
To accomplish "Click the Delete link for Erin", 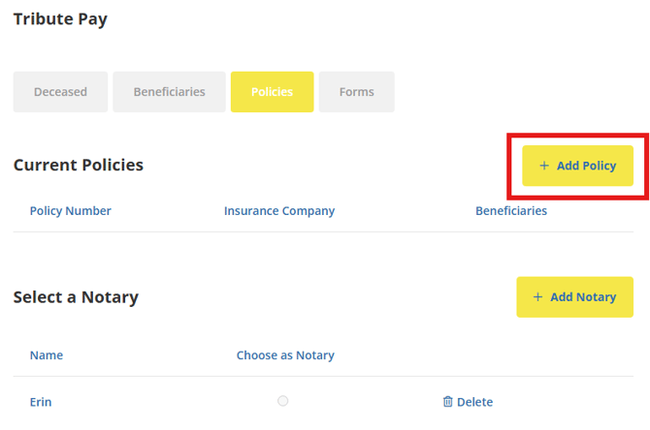I will pyautogui.click(x=474, y=402).
